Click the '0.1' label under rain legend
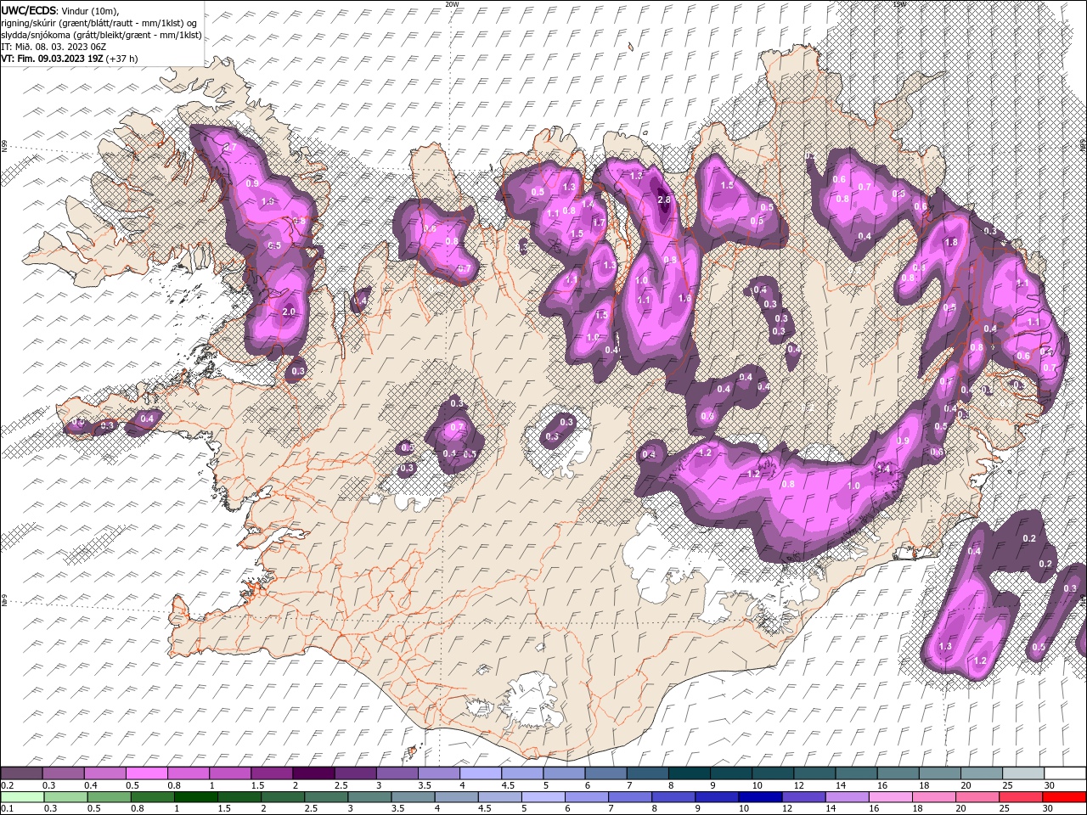Viewport: 1087px width, 815px height. click(7, 808)
